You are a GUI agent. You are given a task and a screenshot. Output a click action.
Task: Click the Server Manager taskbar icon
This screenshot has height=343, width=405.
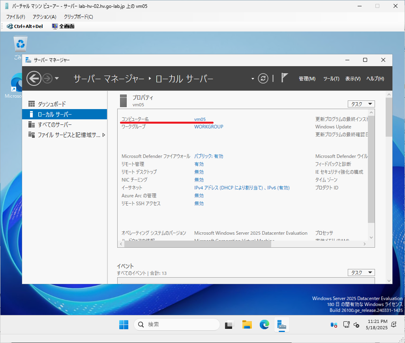282,325
